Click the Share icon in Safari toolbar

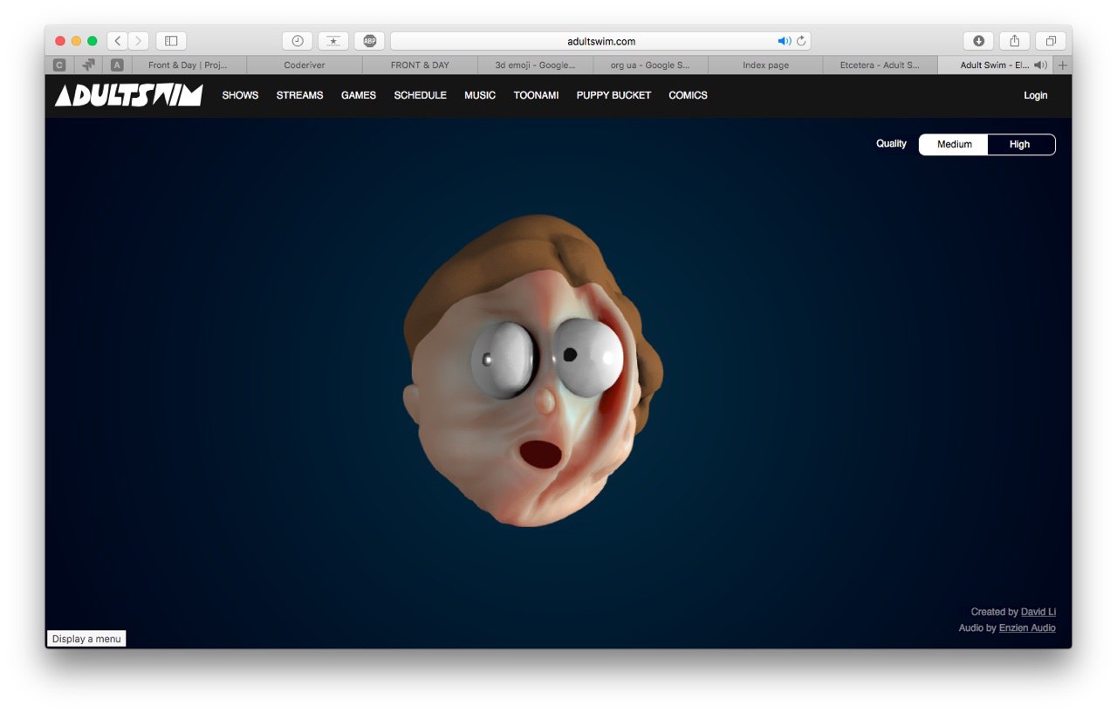point(1014,41)
